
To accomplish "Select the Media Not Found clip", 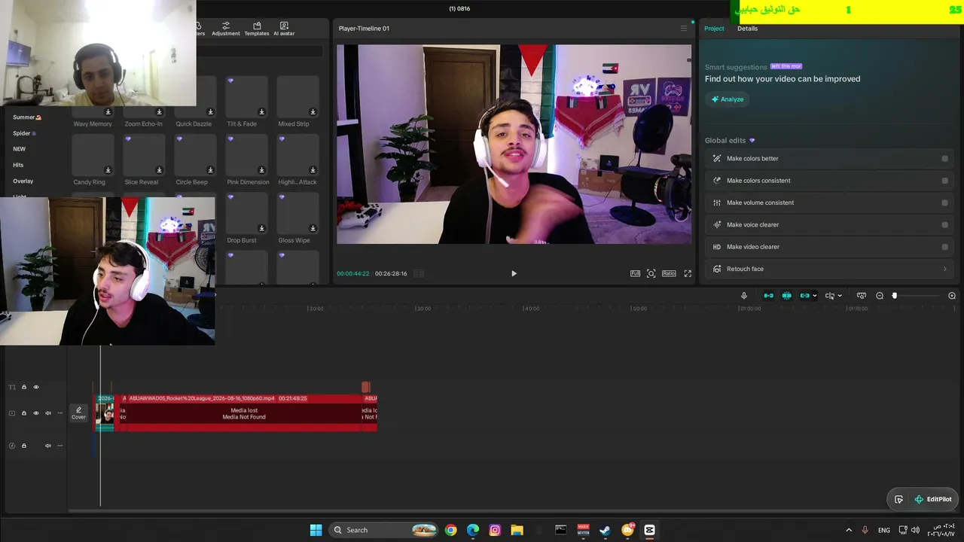I will pos(244,413).
